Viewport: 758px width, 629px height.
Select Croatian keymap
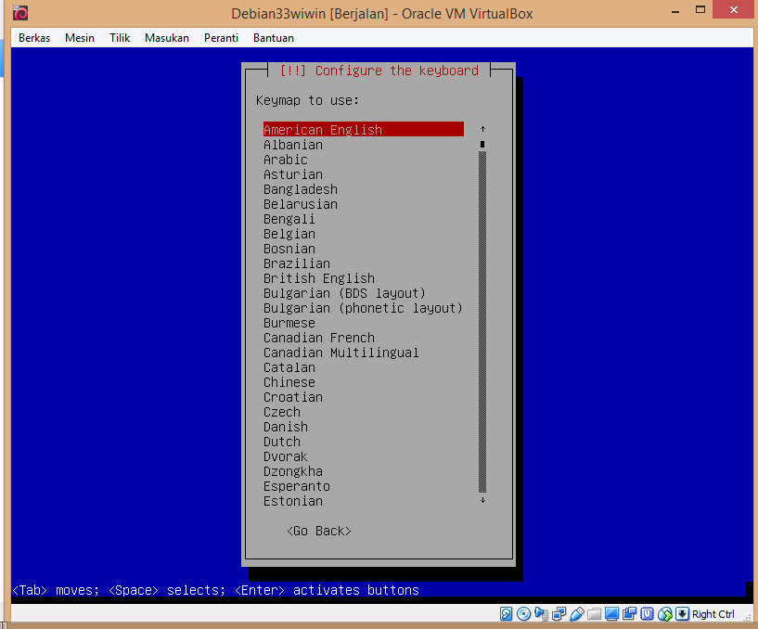(364, 397)
